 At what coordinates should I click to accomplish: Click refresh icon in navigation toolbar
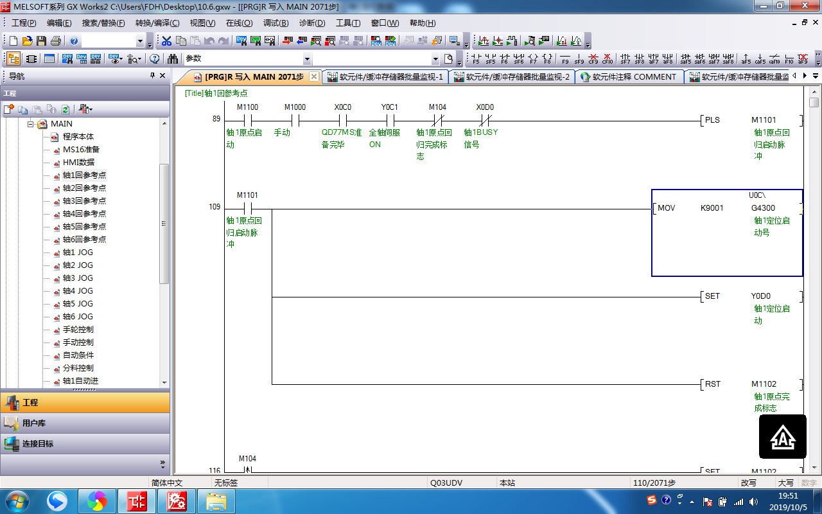(x=66, y=109)
